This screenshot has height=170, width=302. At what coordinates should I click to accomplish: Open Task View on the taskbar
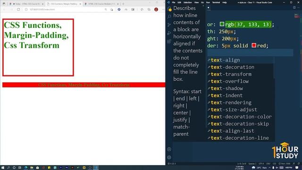point(20,168)
